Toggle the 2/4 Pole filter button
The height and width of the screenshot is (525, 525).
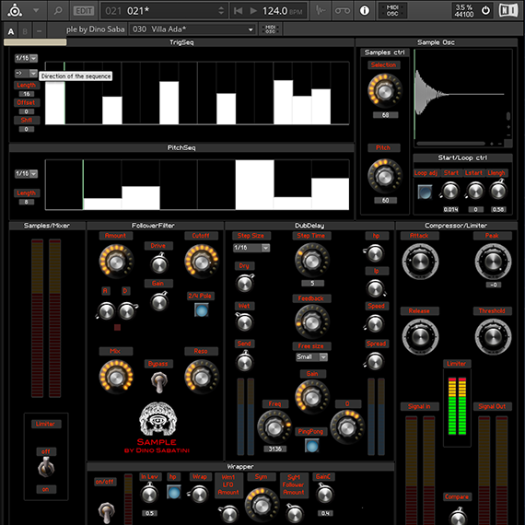pos(201,310)
